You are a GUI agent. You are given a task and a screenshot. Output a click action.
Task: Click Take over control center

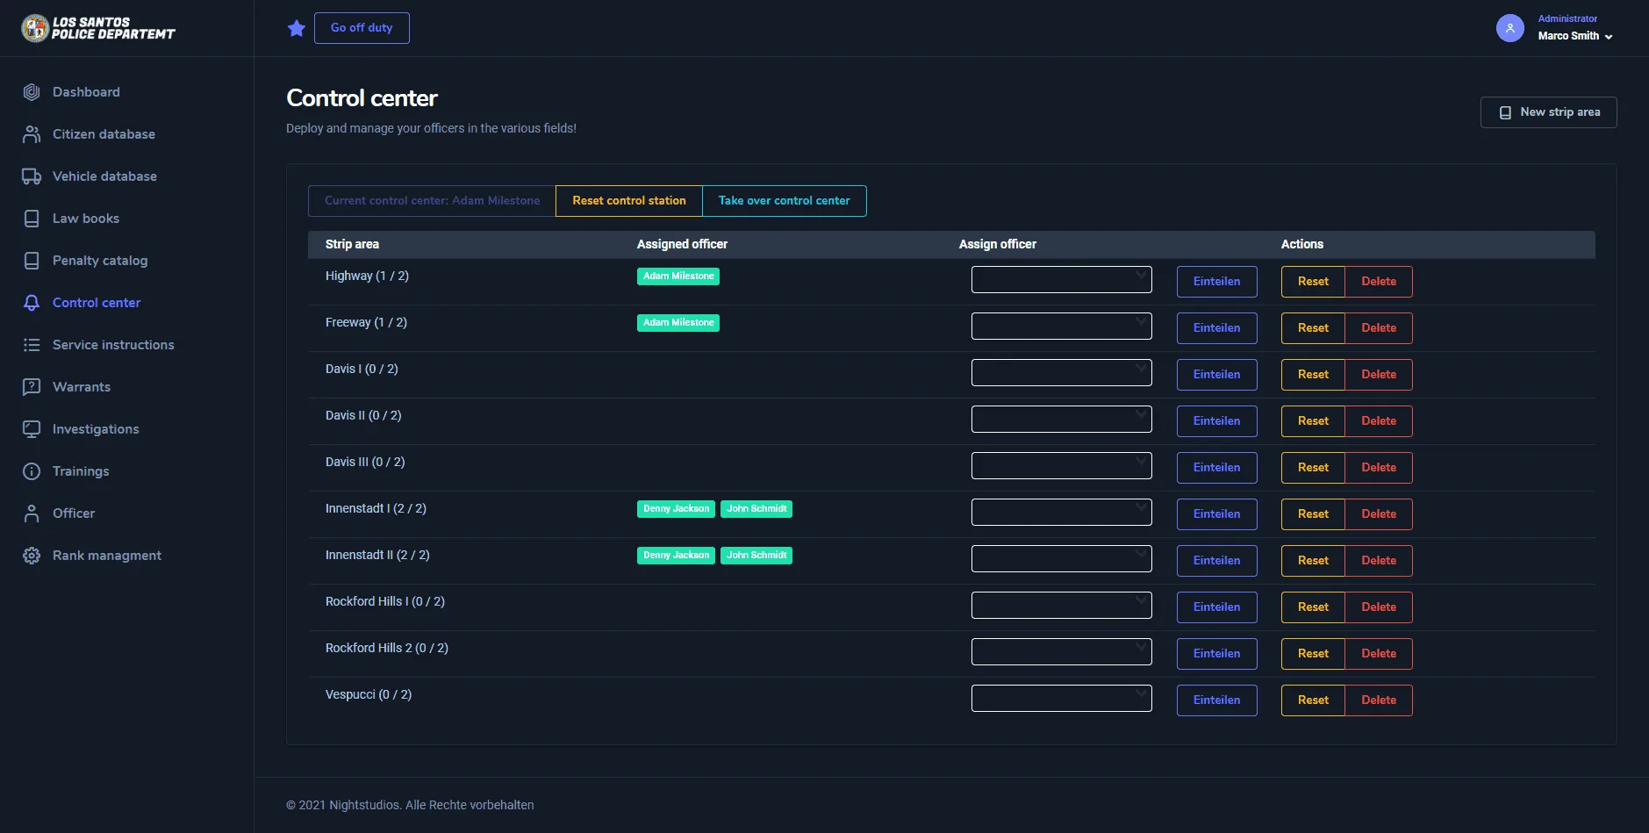[784, 201]
